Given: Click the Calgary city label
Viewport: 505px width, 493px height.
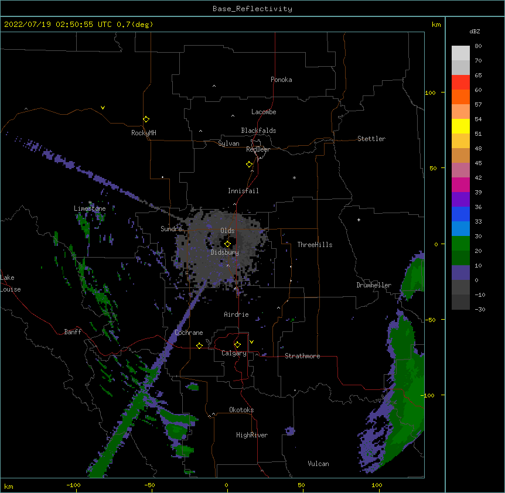Looking at the screenshot, I should 234,353.
